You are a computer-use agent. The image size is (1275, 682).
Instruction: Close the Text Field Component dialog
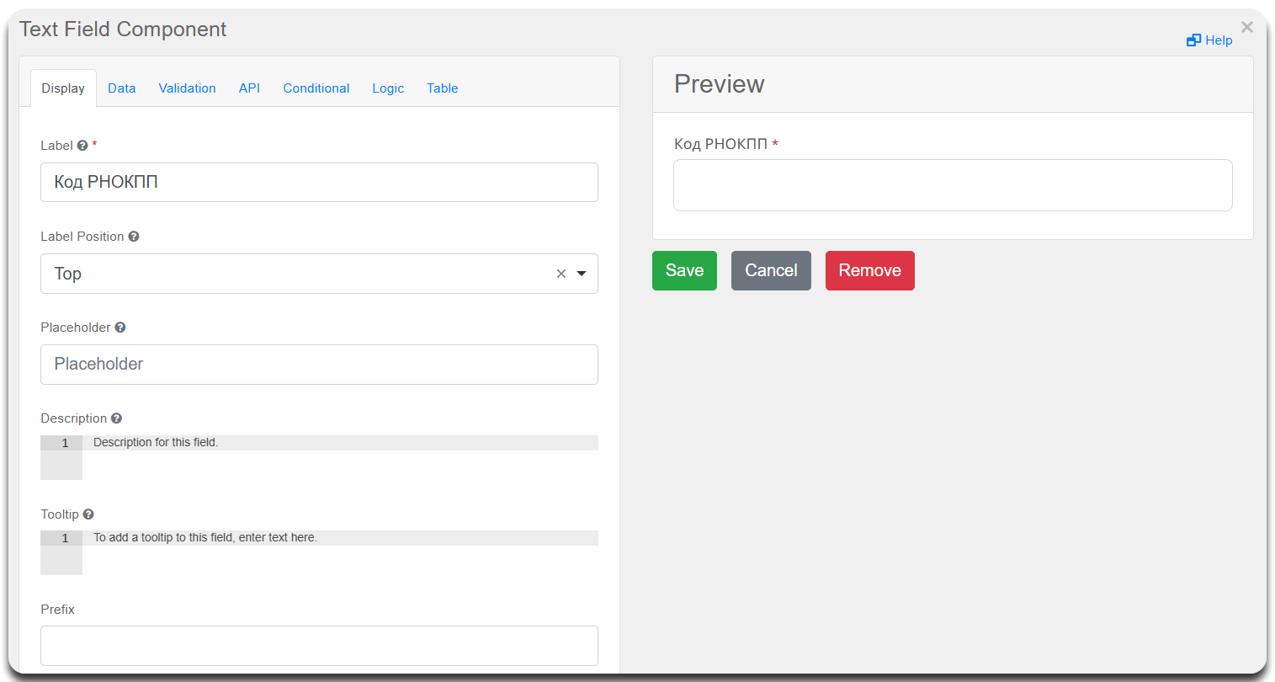[x=1246, y=28]
